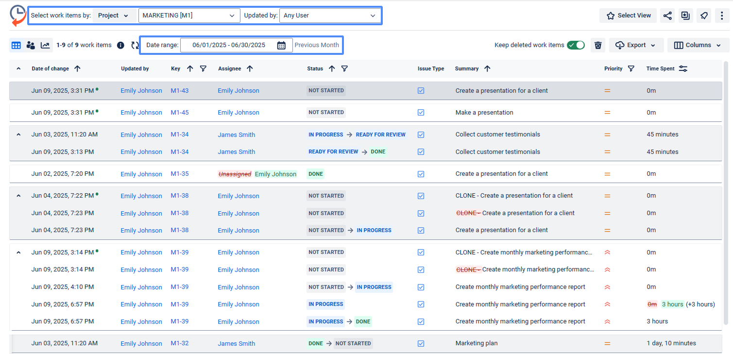Open the Updated by Any User dropdown

[x=330, y=15]
